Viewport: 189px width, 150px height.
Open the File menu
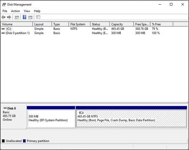pyautogui.click(x=5, y=11)
